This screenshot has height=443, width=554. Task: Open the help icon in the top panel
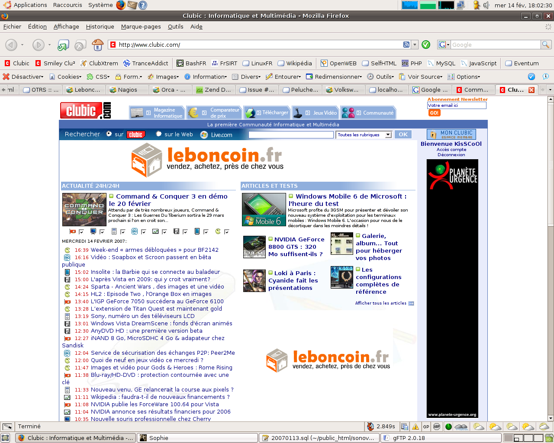tap(142, 5)
